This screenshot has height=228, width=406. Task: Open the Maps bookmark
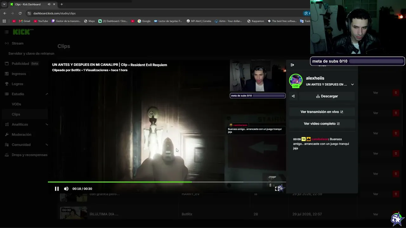(x=89, y=21)
